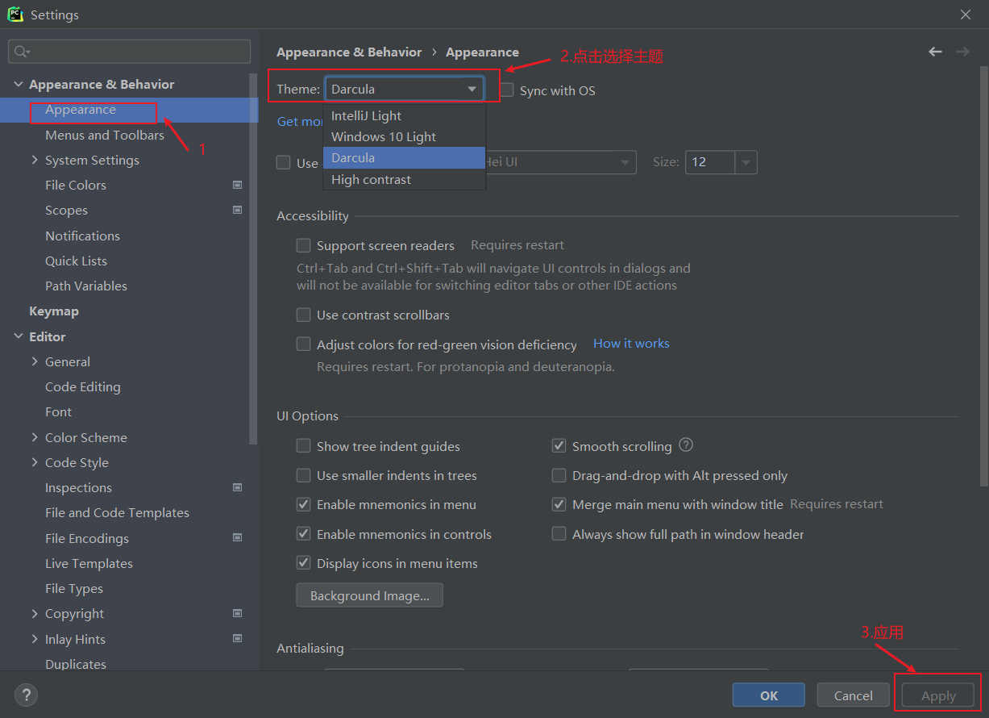Enable the Use custom font checkbox
Image resolution: width=989 pixels, height=718 pixels.
tap(284, 162)
